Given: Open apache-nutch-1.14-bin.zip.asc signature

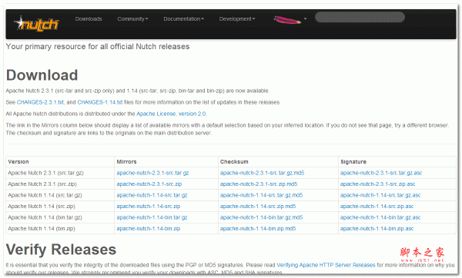Looking at the screenshot, I should coord(377,229).
